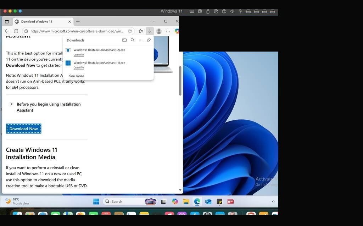This screenshot has height=226, width=363.
Task: View site information lock icon
Action: point(26,31)
